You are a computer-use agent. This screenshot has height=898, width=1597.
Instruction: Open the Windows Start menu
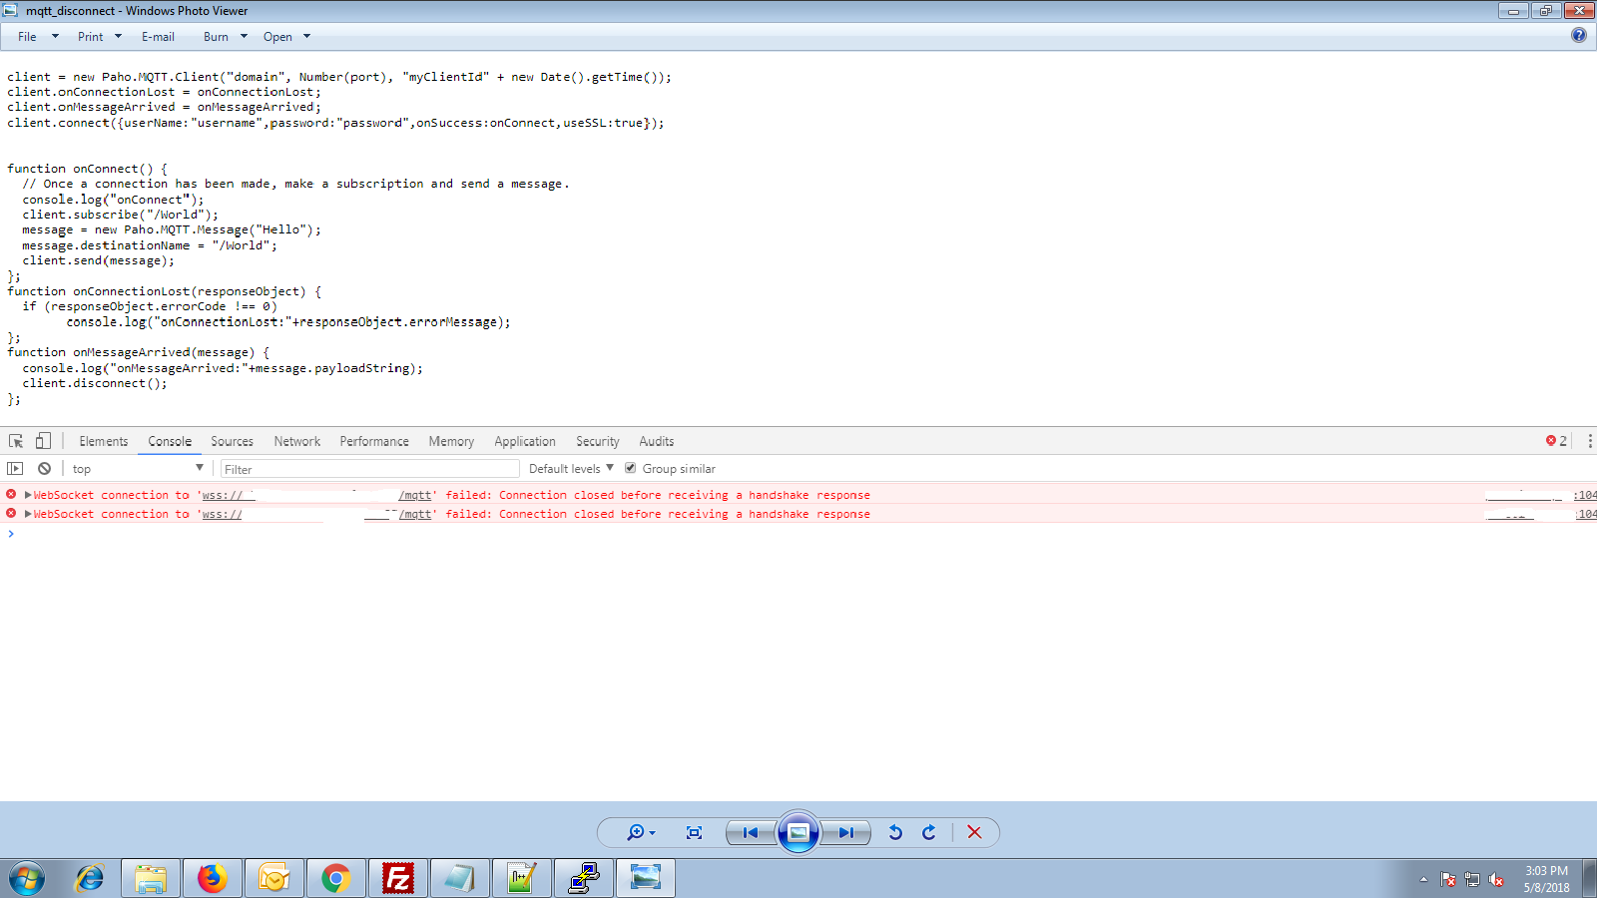[x=27, y=878]
